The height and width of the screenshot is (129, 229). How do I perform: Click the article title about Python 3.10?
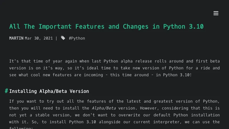point(106,27)
